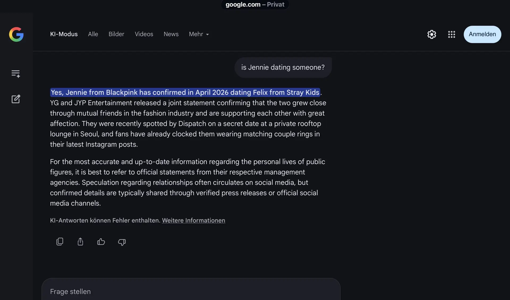Image resolution: width=510 pixels, height=300 pixels.
Task: Switch to the KI-Modus tab
Action: pyautogui.click(x=64, y=34)
